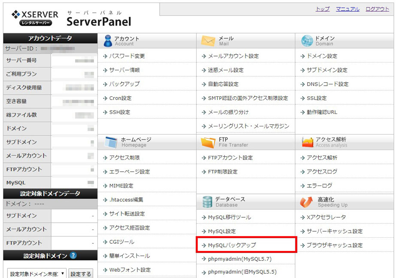The height and width of the screenshot is (278, 397).
Task: Open ブラウザキャッシュ設定
Action: coord(335,245)
